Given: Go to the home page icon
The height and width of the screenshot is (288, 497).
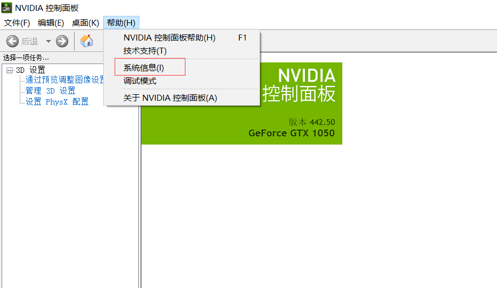Looking at the screenshot, I should pyautogui.click(x=87, y=41).
